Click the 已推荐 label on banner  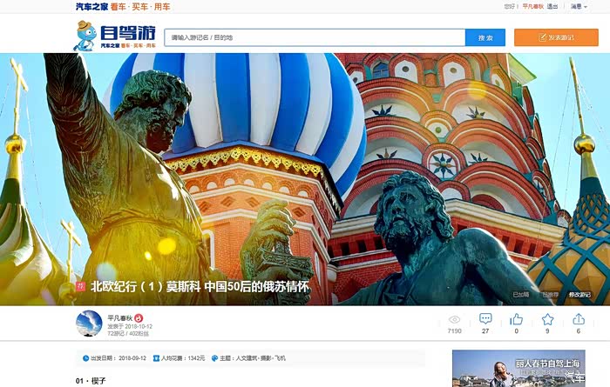click(550, 295)
